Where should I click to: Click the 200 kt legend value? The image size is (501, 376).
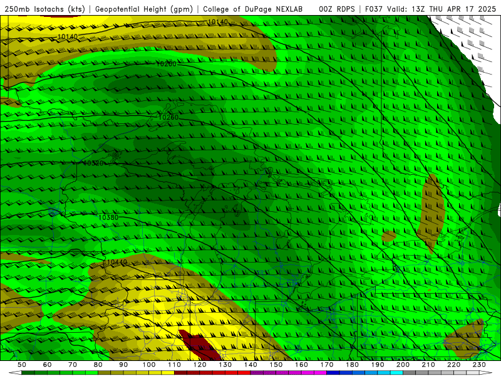[403, 365]
